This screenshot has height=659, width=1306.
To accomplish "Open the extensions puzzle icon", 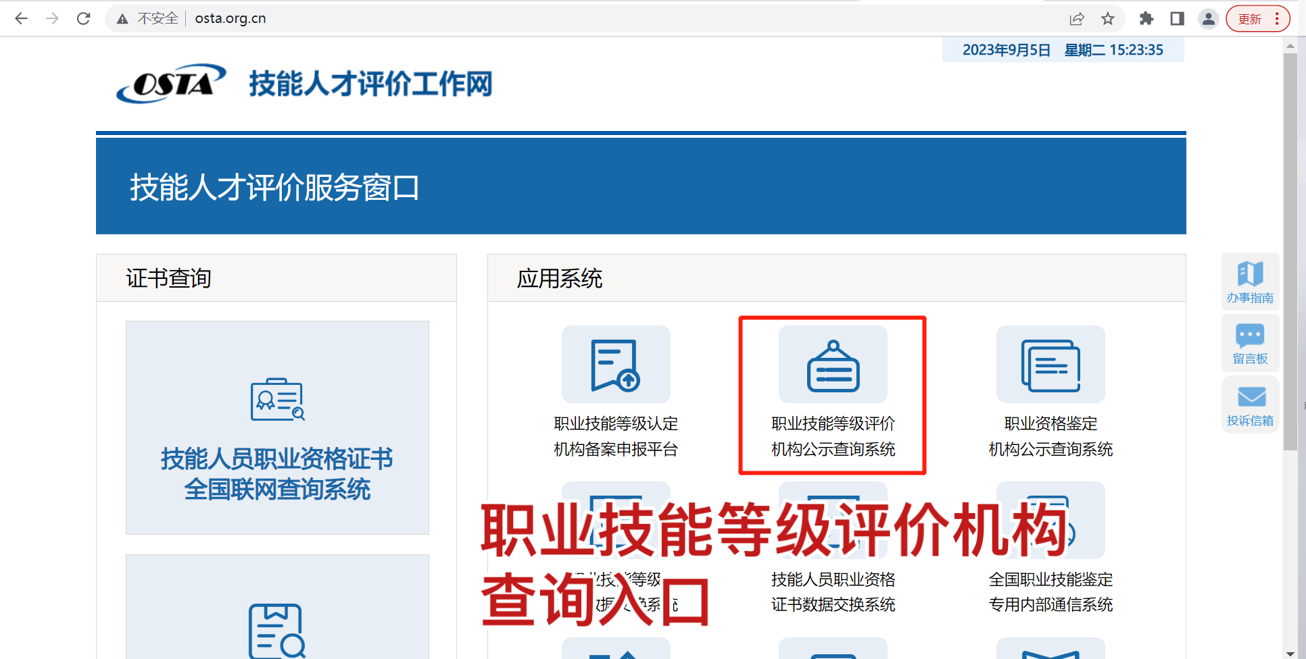I will tap(1146, 19).
